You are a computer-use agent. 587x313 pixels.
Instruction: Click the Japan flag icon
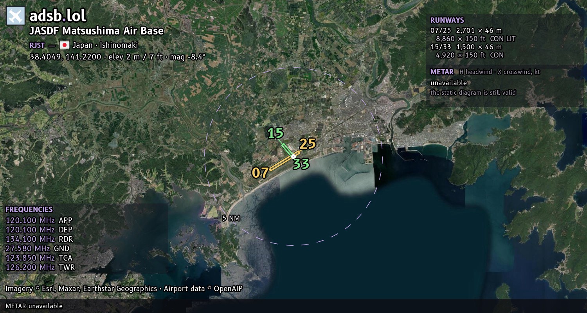[x=64, y=45]
